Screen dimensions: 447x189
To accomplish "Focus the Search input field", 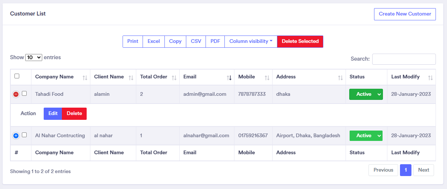I will (404, 59).
